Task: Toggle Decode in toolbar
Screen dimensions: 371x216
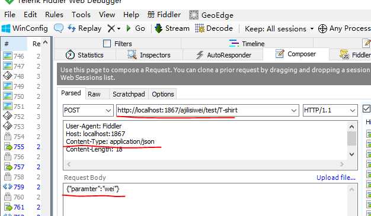Action: (x=214, y=28)
